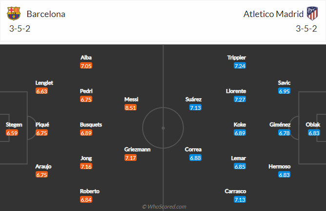Screen dimensions: 326x211
Task: Click Alba's 7.05 rating badge
Action: click(86, 66)
